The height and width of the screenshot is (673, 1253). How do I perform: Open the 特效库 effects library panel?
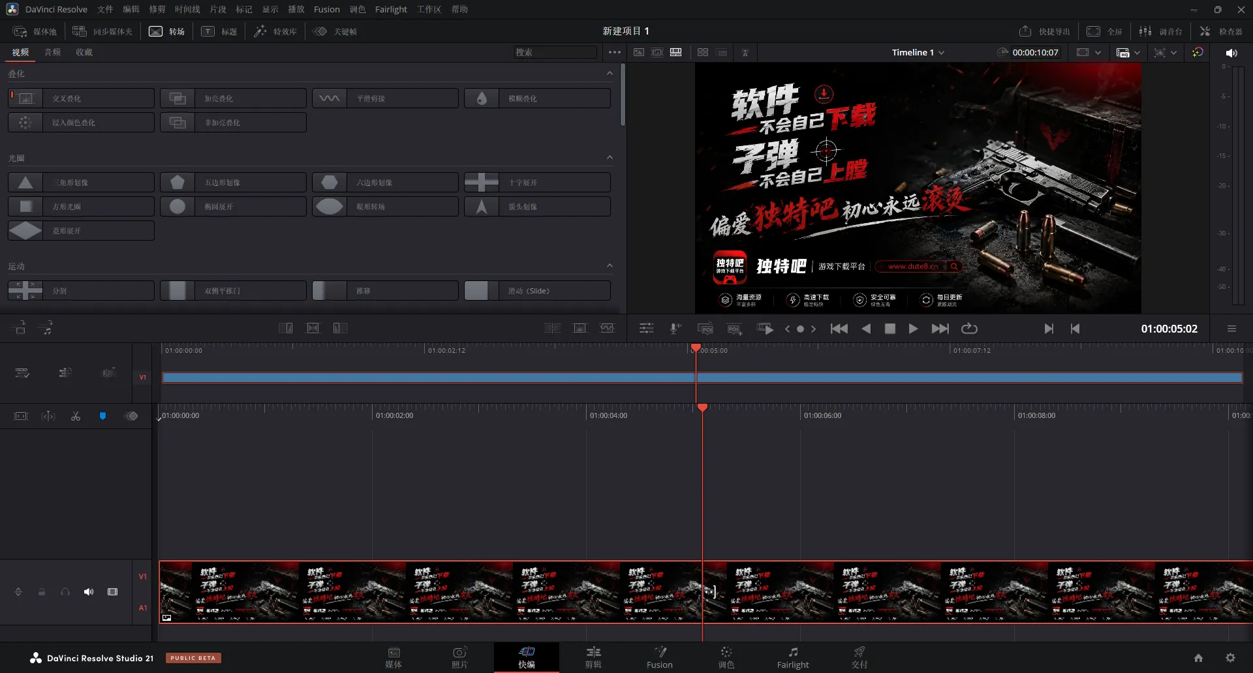[275, 31]
